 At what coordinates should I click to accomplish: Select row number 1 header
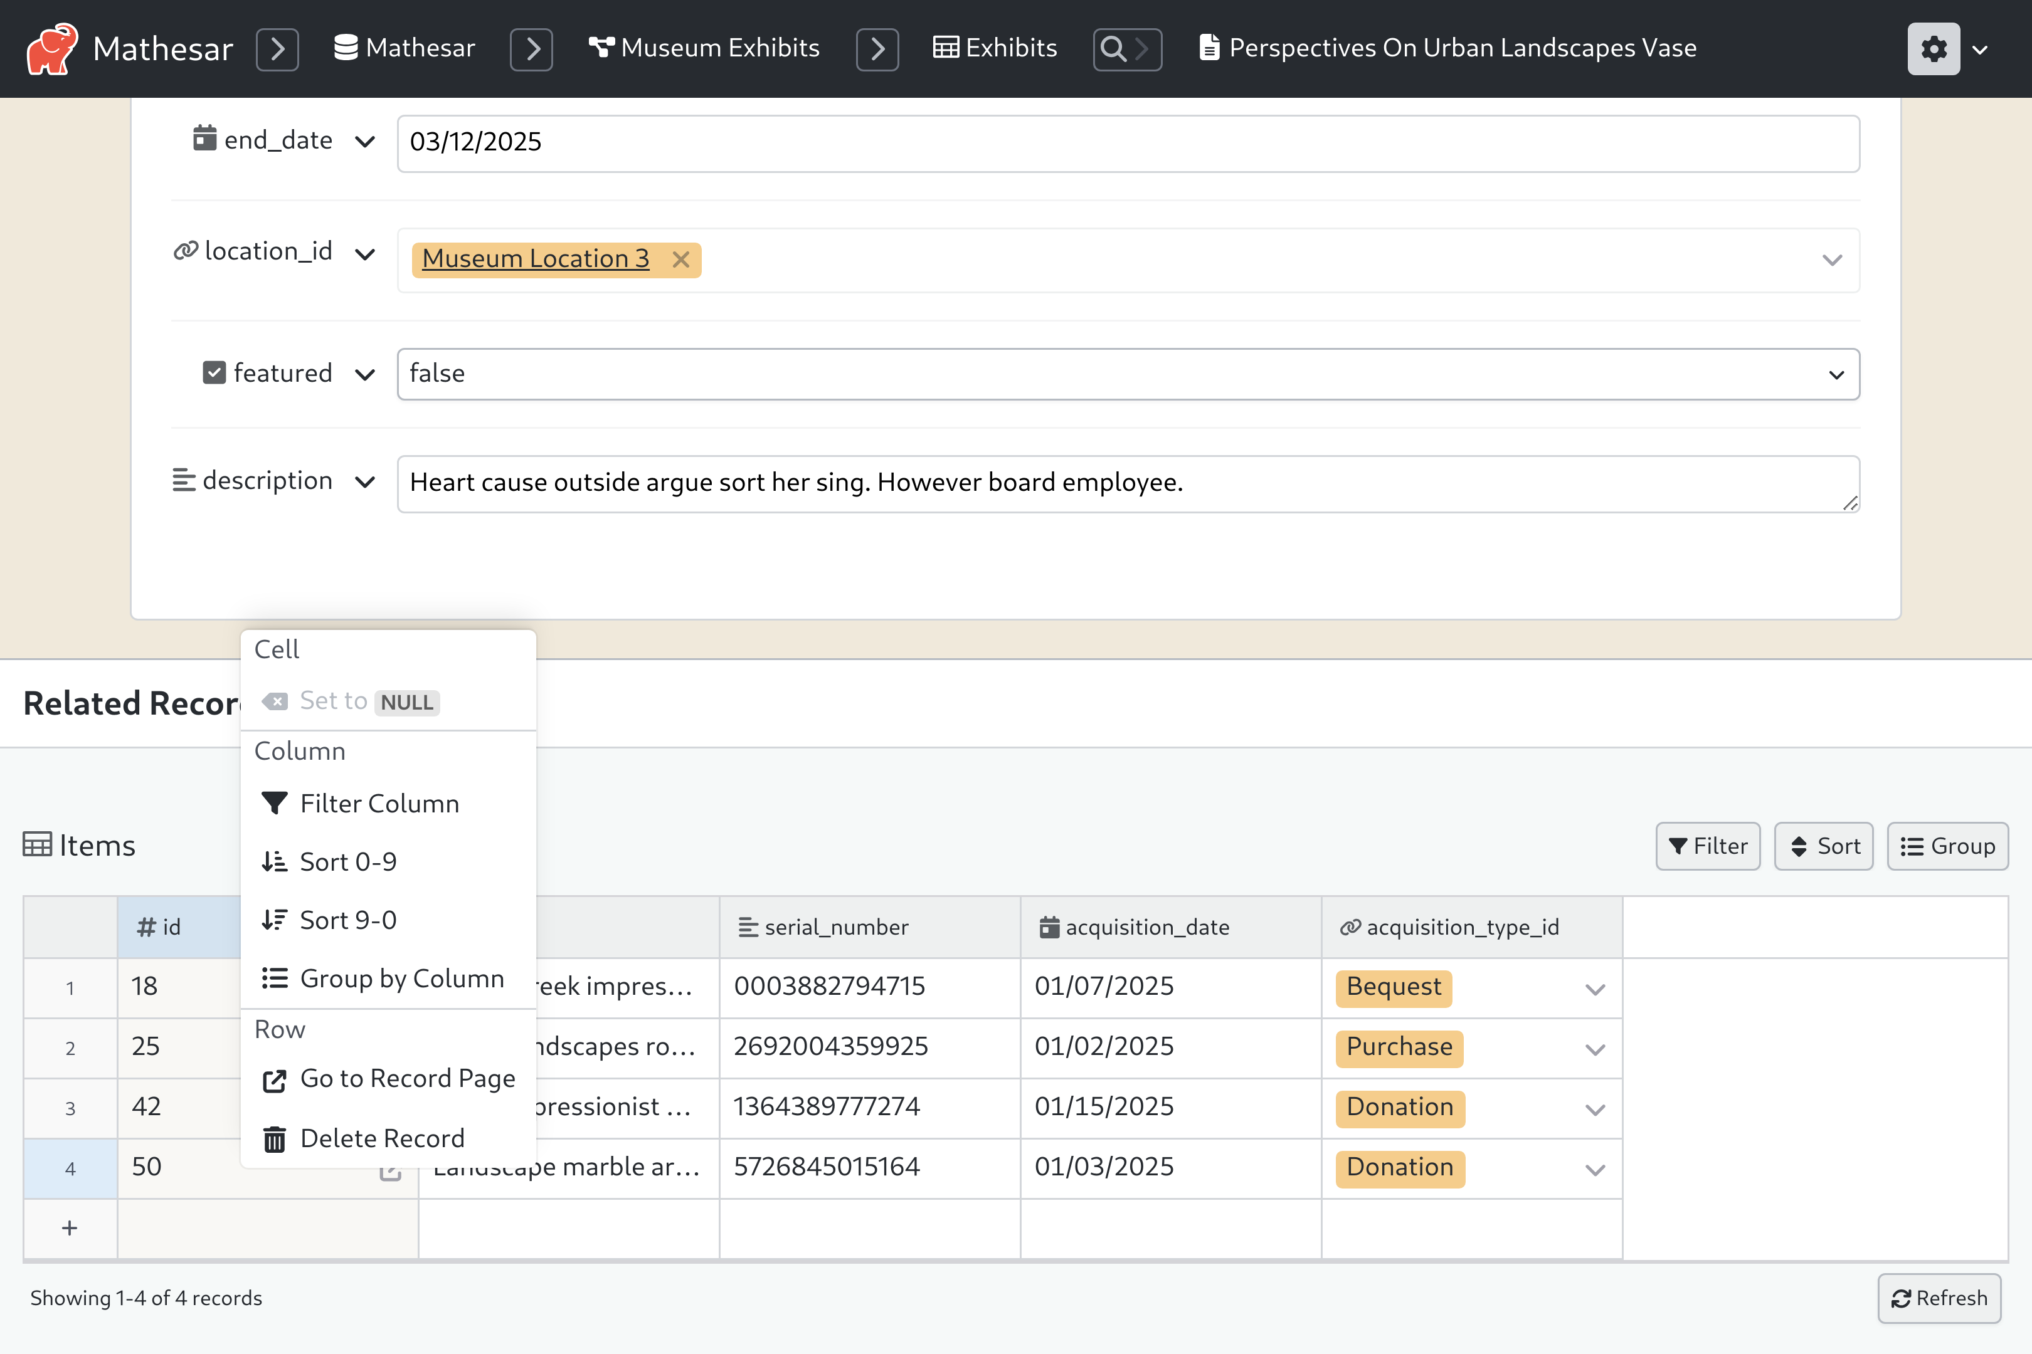pos(70,988)
